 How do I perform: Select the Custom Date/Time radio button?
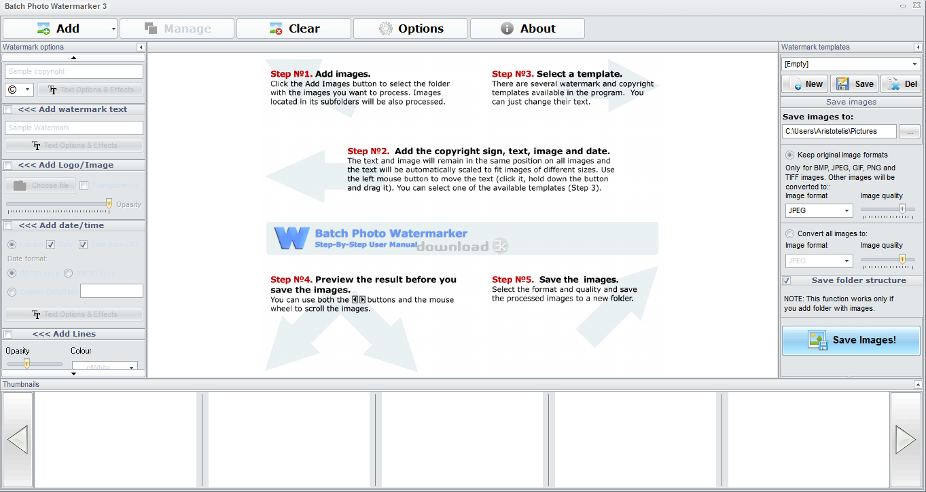(12, 292)
